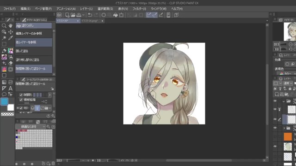The height and width of the screenshot is (166, 296).
Task: Open the blending mode dropdown
Action: [x=288, y=83]
